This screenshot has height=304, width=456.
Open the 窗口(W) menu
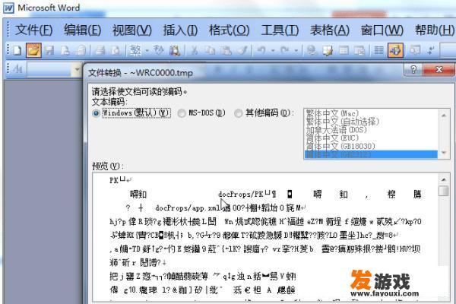[x=382, y=30]
